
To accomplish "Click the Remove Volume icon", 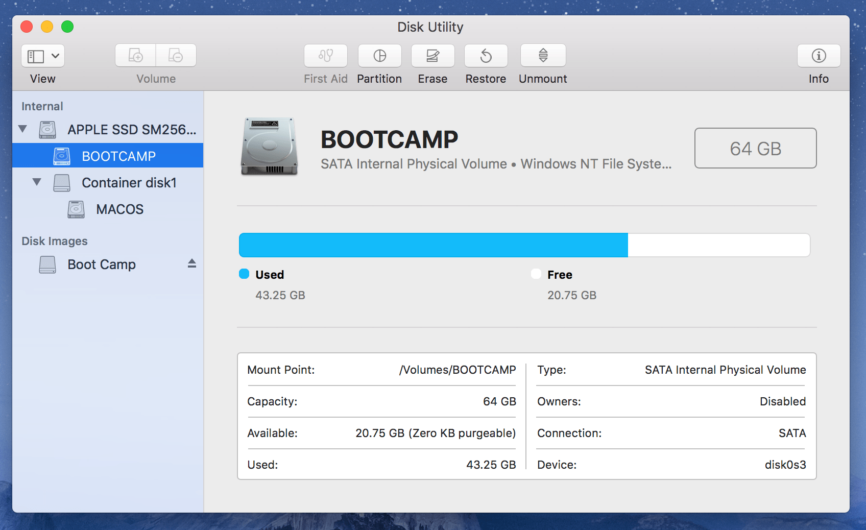I will pyautogui.click(x=176, y=56).
